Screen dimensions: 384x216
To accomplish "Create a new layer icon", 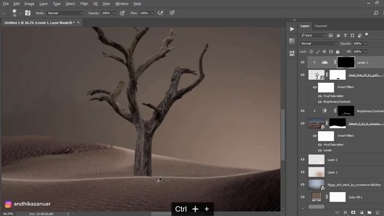I will (377, 212).
